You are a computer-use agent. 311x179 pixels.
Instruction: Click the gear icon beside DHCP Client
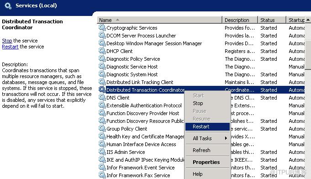[102, 51]
